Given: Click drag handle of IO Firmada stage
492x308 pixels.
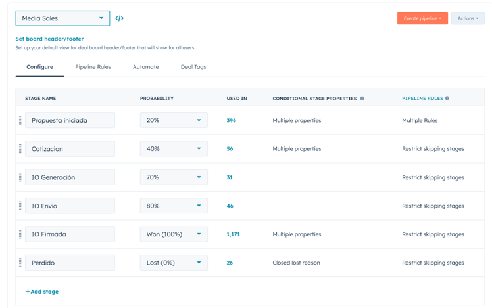Looking at the screenshot, I should (20, 234).
